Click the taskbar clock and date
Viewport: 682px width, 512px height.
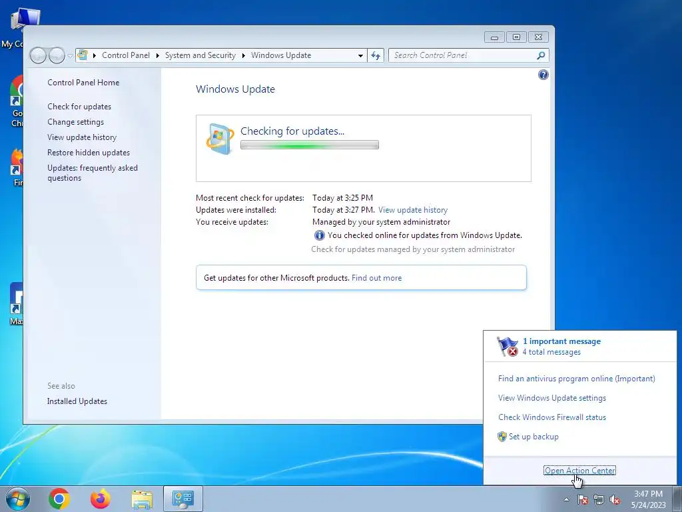coord(649,499)
